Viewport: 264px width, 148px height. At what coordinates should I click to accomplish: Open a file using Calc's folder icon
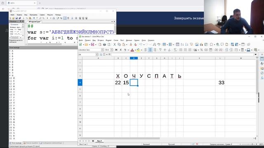(86, 44)
